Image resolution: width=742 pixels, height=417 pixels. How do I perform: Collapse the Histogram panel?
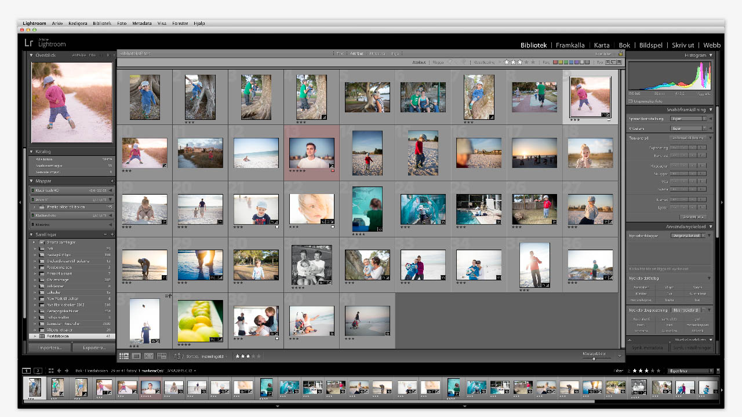click(x=711, y=56)
